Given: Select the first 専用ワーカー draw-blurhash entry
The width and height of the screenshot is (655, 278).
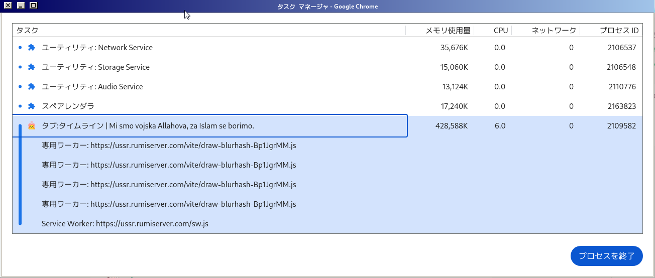Looking at the screenshot, I should 169,146.
